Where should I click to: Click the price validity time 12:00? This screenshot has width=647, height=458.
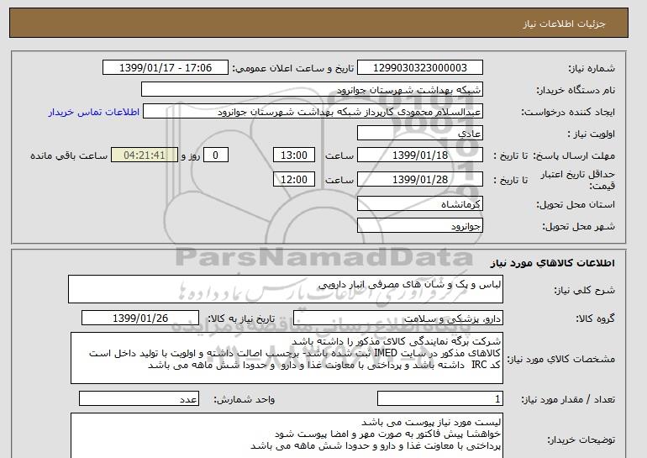[294, 180]
